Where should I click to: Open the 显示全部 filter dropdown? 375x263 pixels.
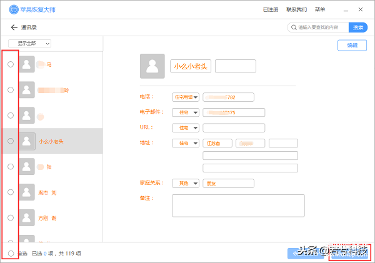tap(29, 44)
